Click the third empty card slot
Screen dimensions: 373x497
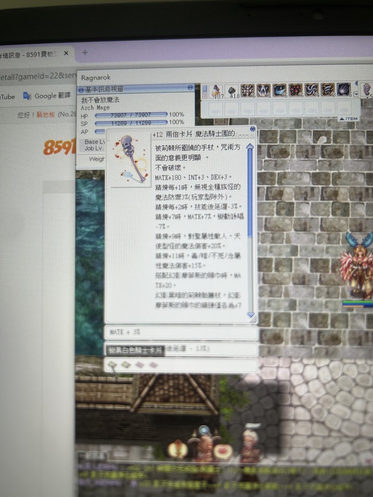140,365
